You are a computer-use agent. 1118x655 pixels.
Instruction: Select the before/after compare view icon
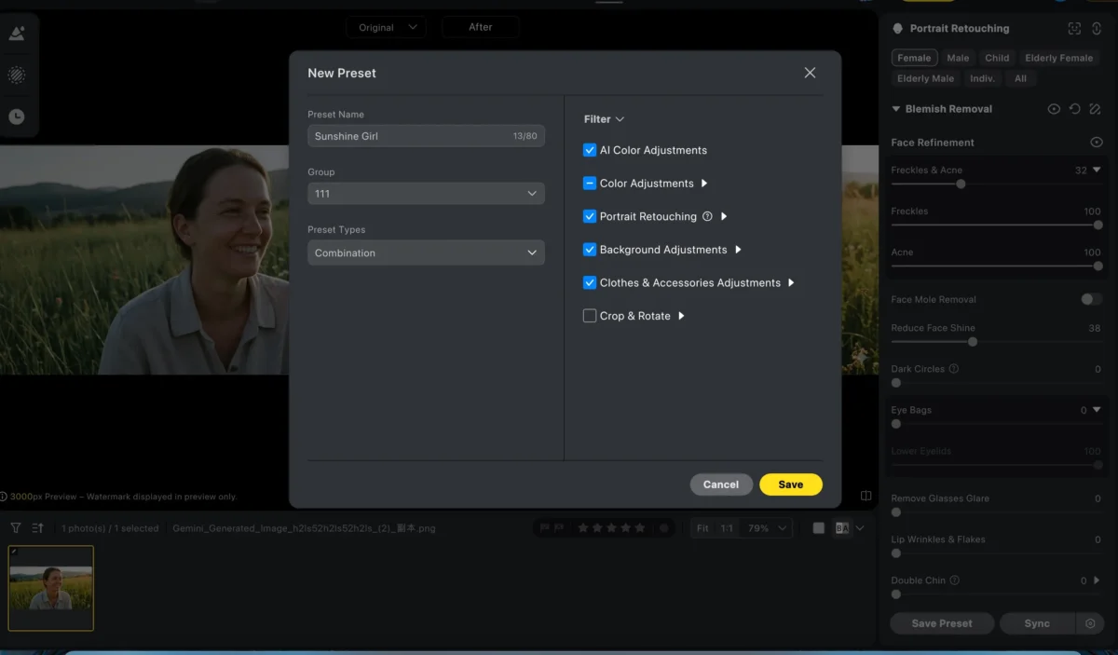tap(842, 528)
